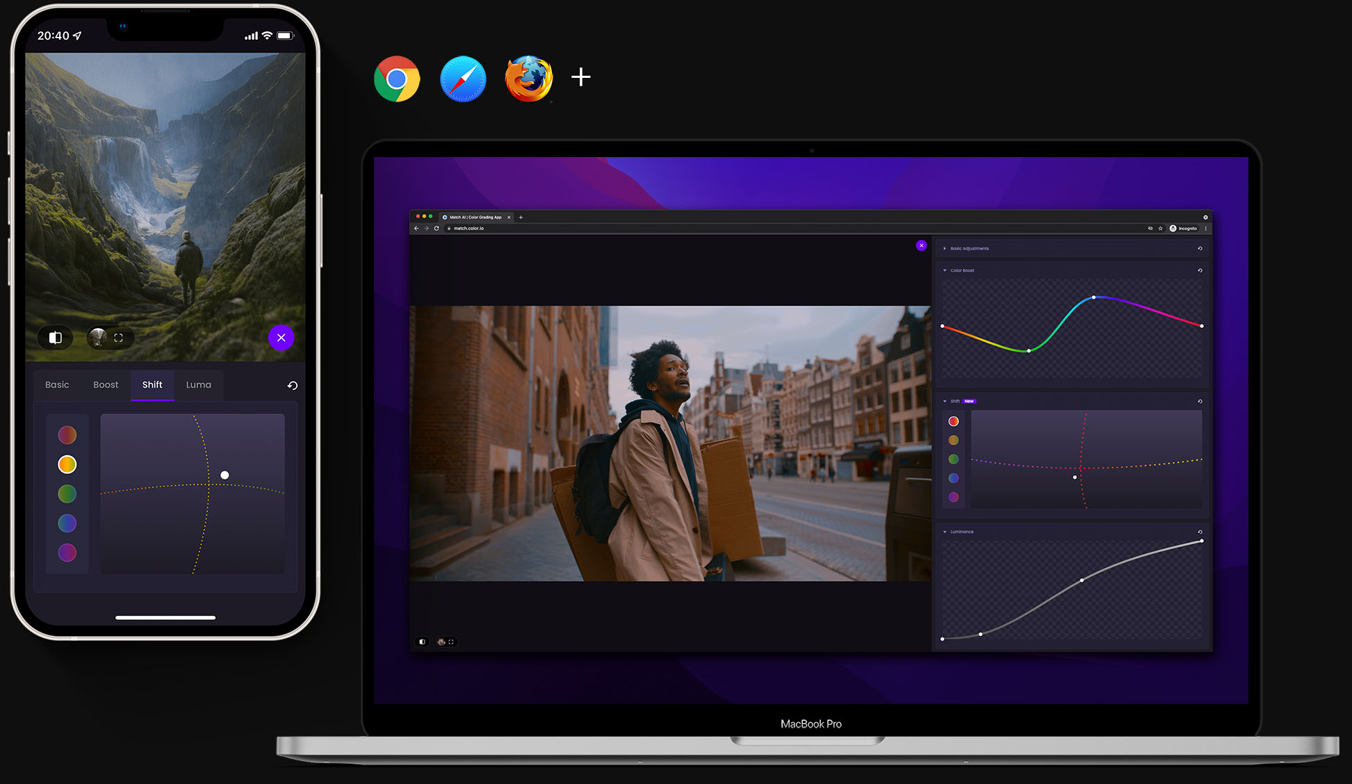Select the orange hue radio on phone
This screenshot has height=784, width=1352.
[67, 464]
